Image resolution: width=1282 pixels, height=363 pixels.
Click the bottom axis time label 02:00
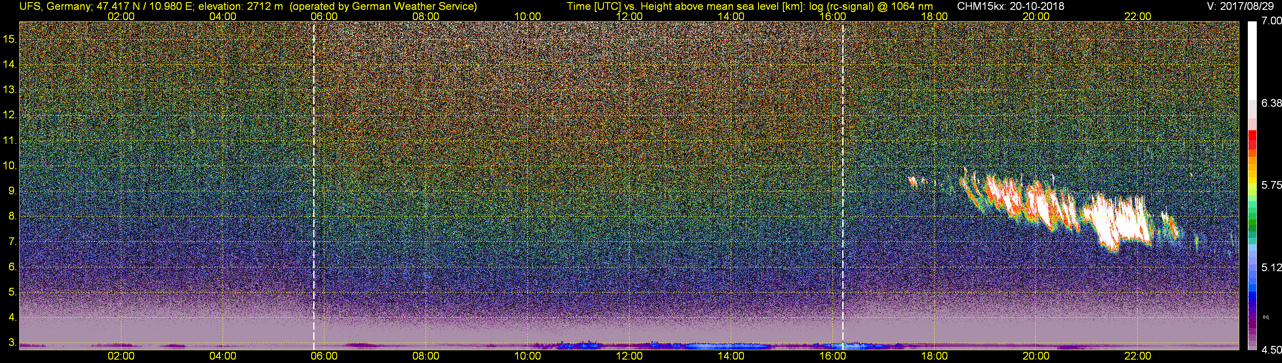tap(121, 356)
